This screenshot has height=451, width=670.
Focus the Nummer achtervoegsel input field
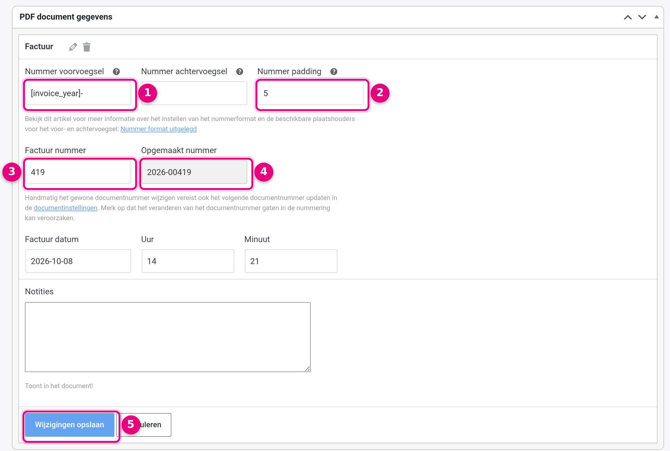[194, 93]
